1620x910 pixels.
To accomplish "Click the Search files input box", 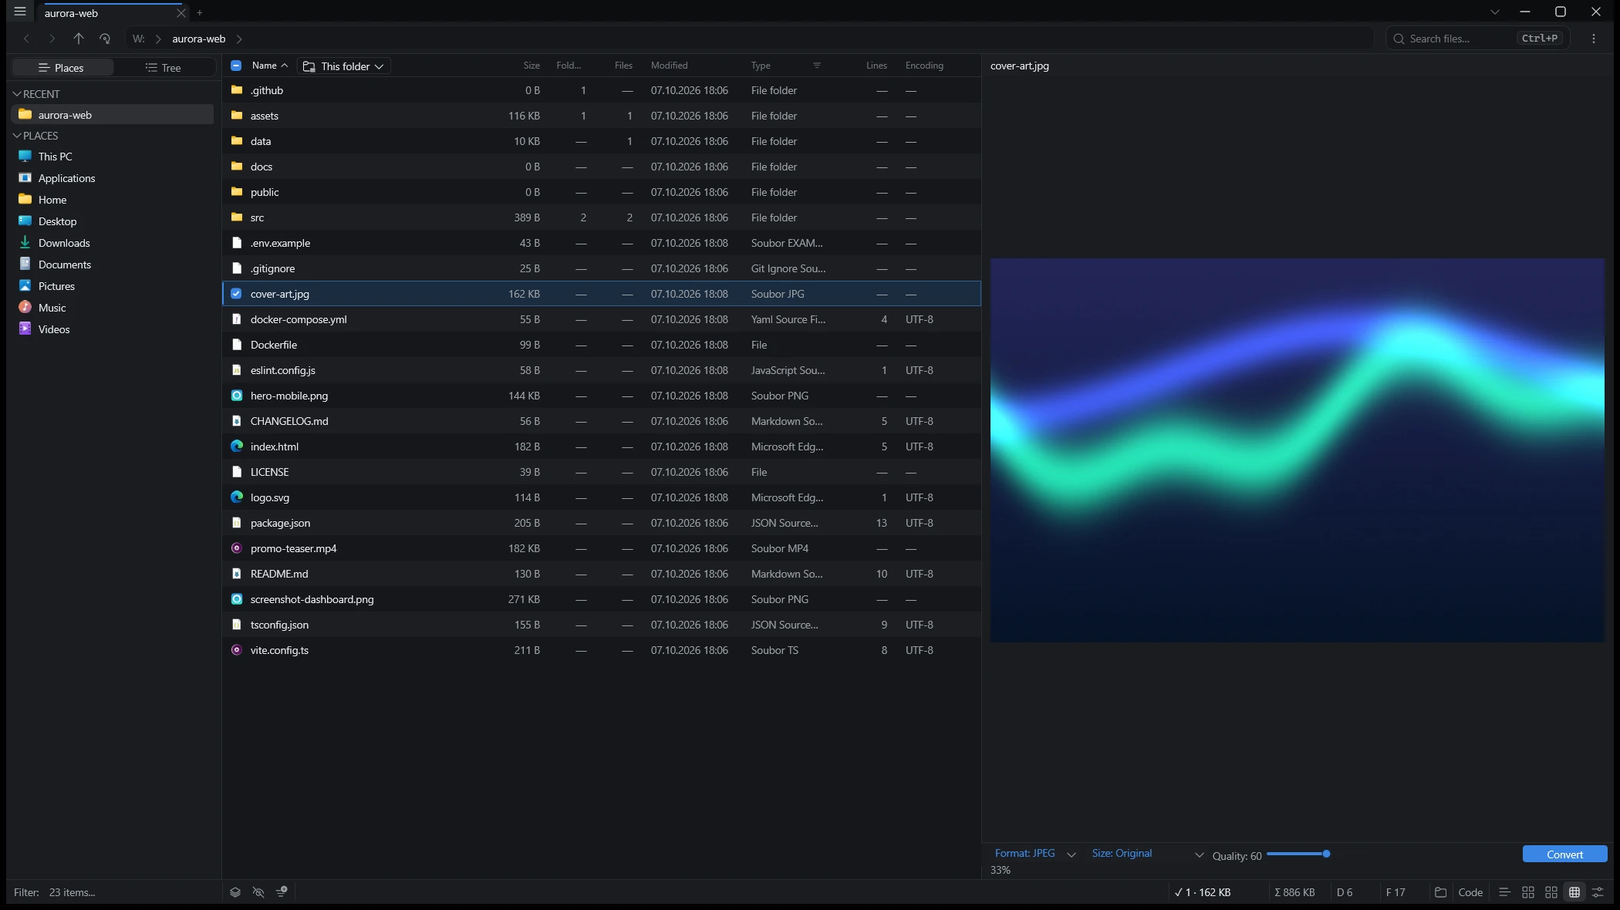I will pos(1477,39).
